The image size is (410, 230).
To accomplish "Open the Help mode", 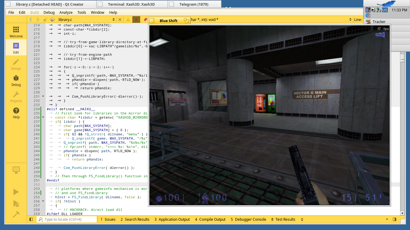I will [16, 113].
